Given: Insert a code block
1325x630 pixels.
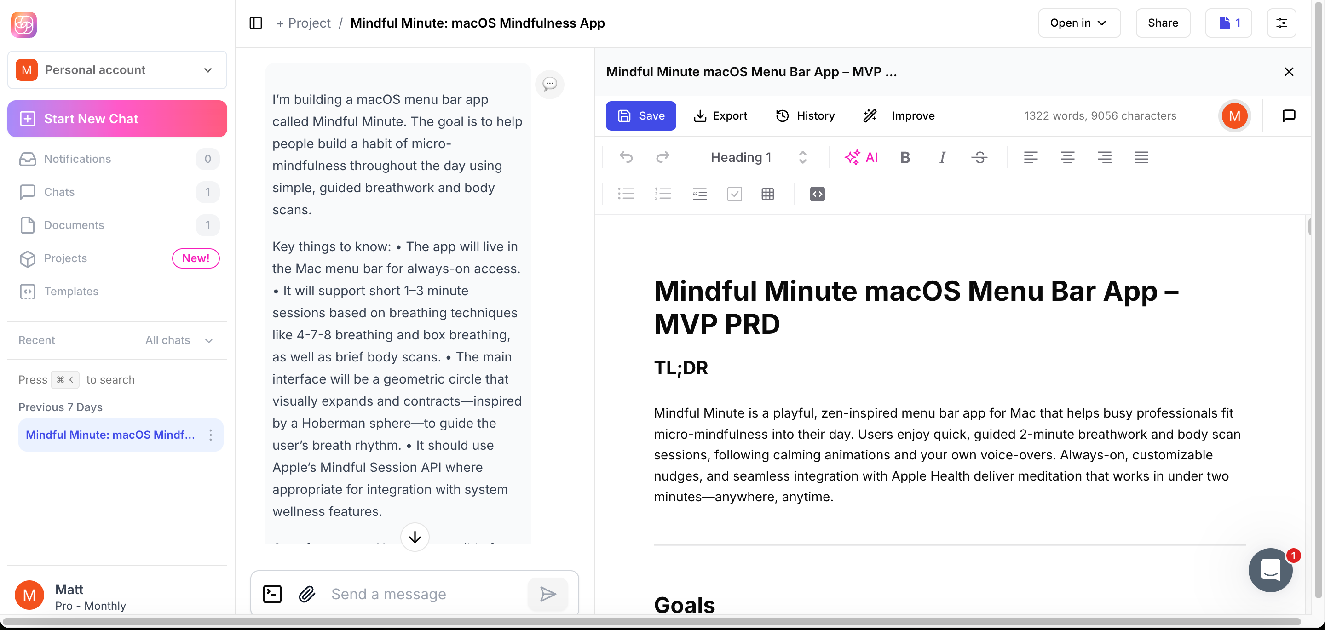Looking at the screenshot, I should (x=817, y=194).
